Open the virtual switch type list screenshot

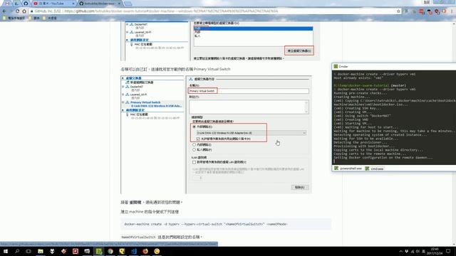pos(220,41)
